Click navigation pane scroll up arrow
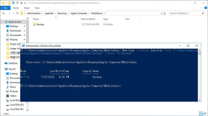 point(28,18)
